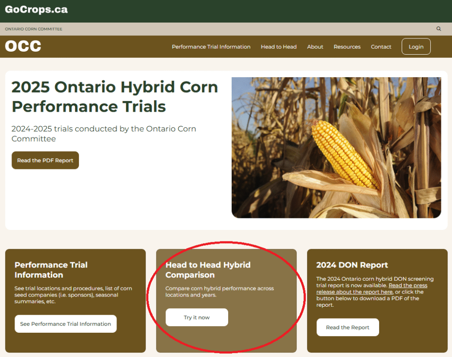Click the Head to Head Hybrid Comparison heading
The height and width of the screenshot is (357, 452).
208,270
